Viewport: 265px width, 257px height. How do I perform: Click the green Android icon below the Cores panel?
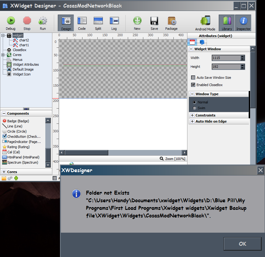[x=16, y=178]
